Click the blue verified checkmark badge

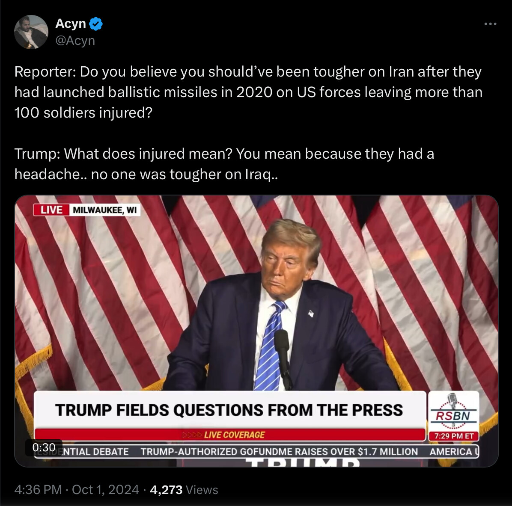[x=95, y=24]
